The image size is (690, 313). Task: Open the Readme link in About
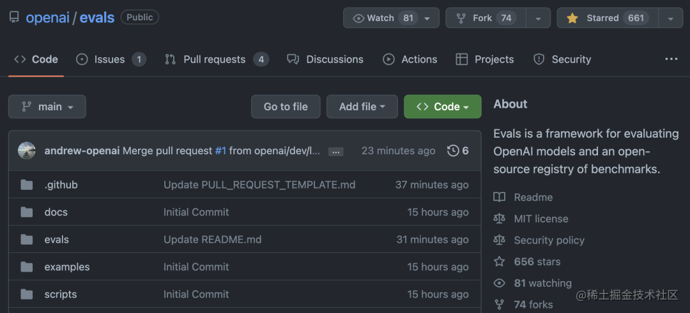[533, 197]
